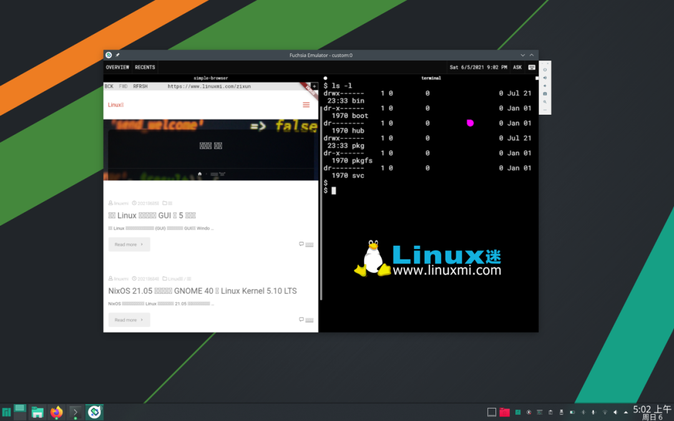
Task: Click RFRSH to reload the page
Action: [140, 87]
